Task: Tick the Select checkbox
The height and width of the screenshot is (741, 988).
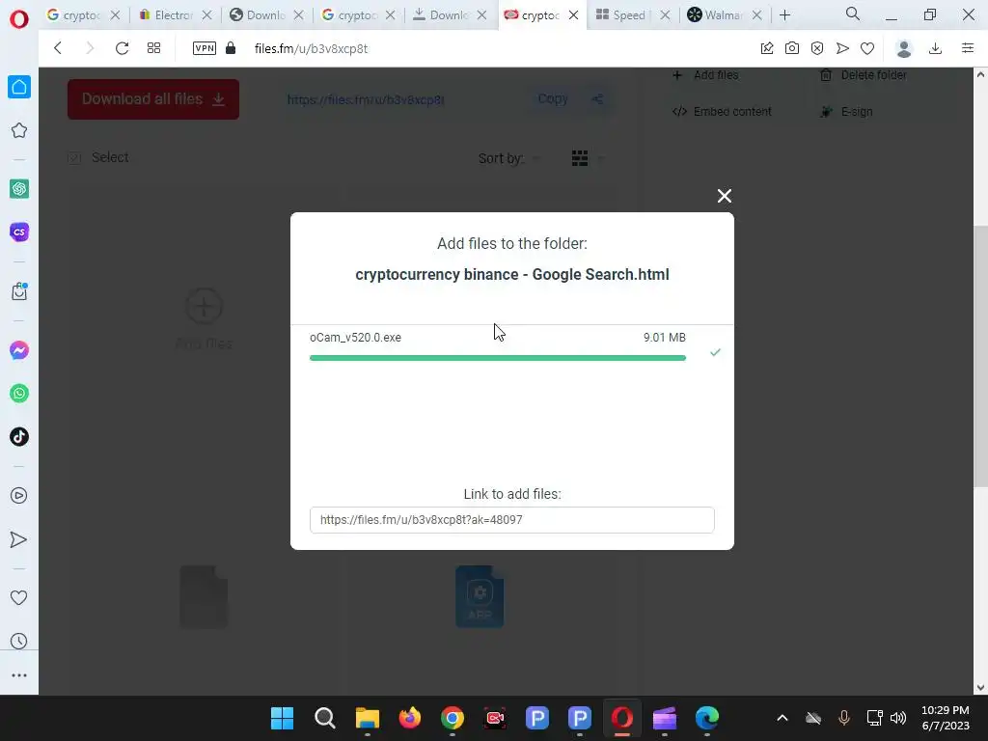Action: (x=74, y=158)
